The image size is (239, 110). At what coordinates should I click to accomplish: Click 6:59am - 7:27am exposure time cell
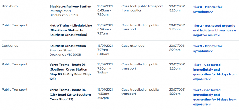pyautogui.click(x=104, y=29)
